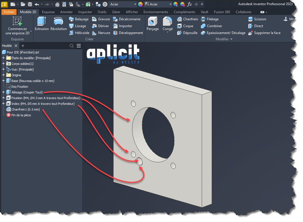Viewport: 303px width, 222px height.
Task: Select the Filetage thread tool
Action: 210,19
